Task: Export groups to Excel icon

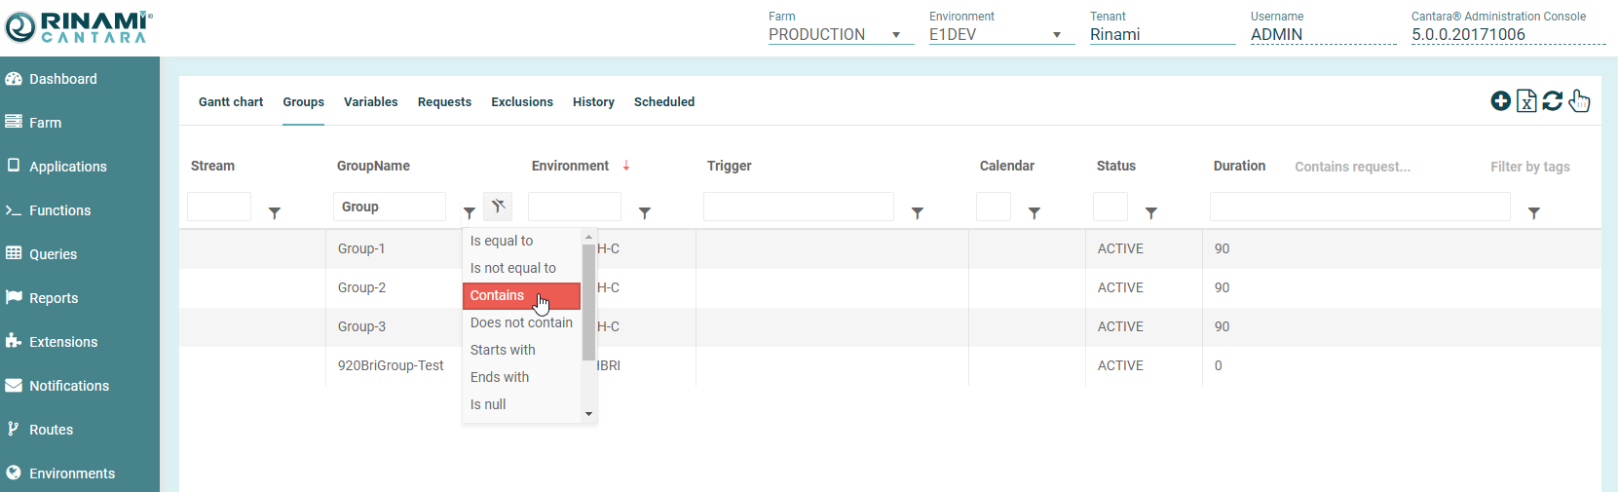Action: pyautogui.click(x=1526, y=101)
